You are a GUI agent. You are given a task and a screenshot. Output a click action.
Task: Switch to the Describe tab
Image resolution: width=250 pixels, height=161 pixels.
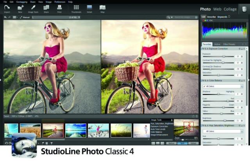pyautogui.click(x=211, y=17)
